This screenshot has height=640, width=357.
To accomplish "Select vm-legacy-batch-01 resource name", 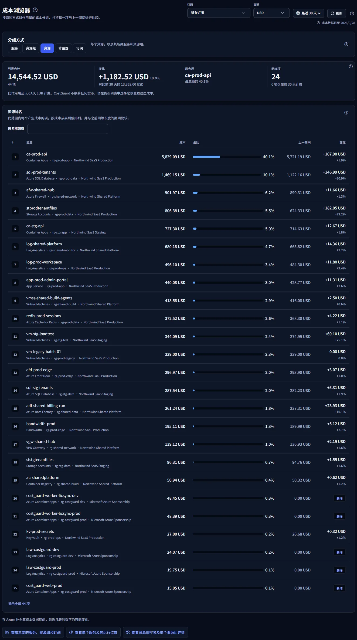I will [x=44, y=352].
